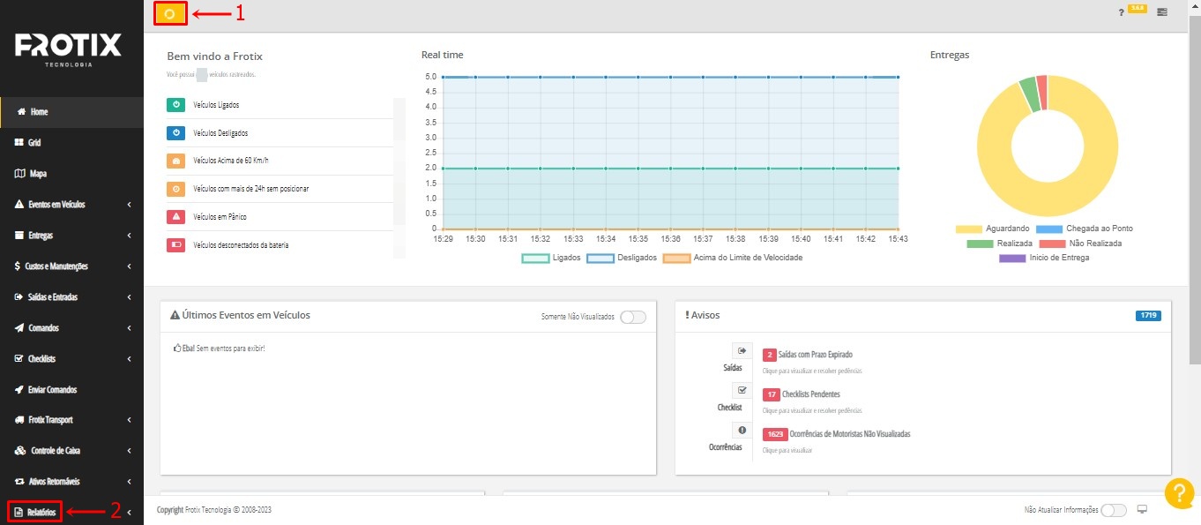Open Saídas com Prazo Expirado notice
Viewport: 1201px width, 525px height.
click(815, 355)
